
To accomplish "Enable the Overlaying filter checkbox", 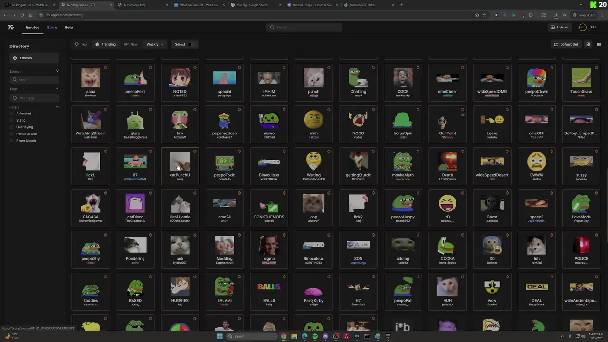I will click(x=13, y=127).
